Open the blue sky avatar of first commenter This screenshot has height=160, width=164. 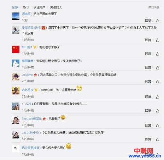click(16, 16)
